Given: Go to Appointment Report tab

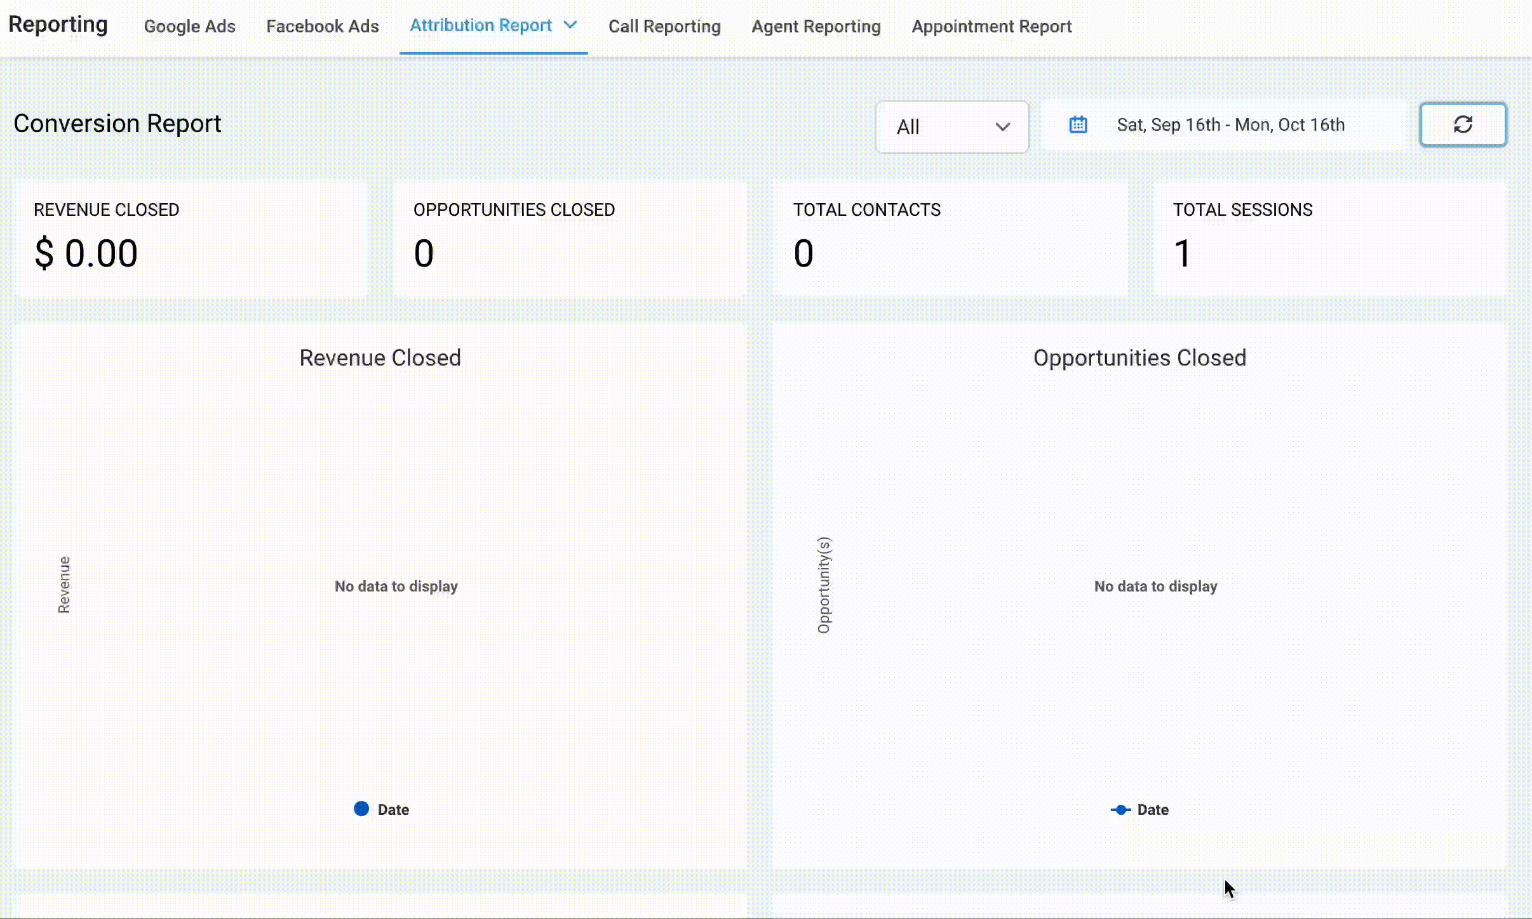Looking at the screenshot, I should (x=991, y=26).
